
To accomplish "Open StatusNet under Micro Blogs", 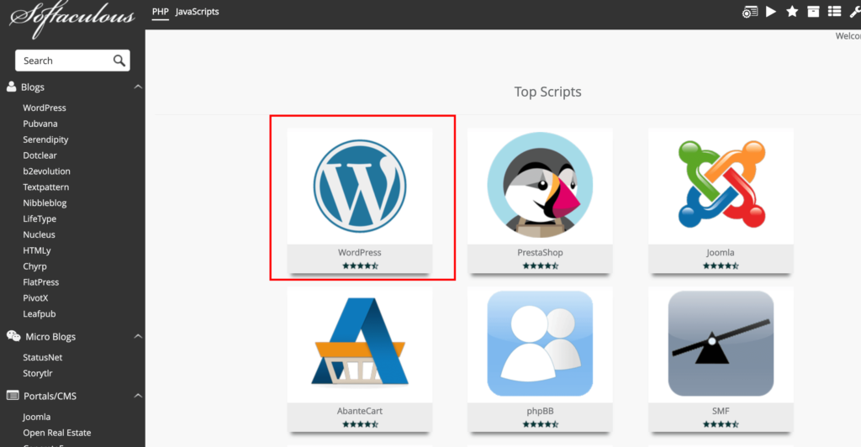I will (42, 357).
